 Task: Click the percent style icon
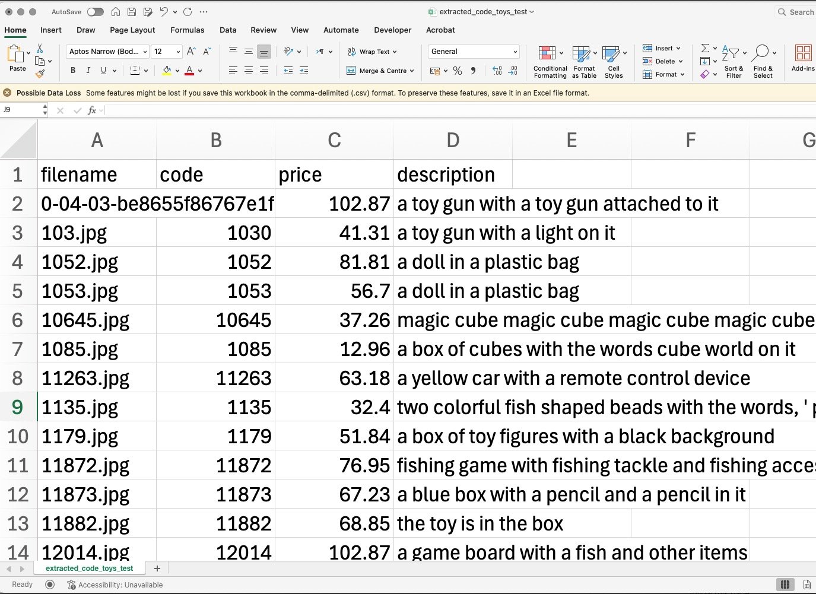(458, 71)
